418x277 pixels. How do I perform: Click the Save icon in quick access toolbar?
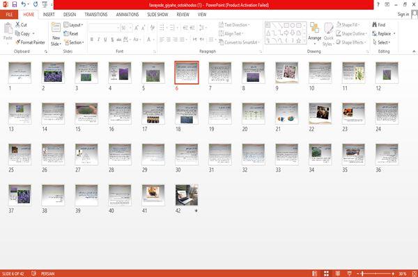pos(15,5)
